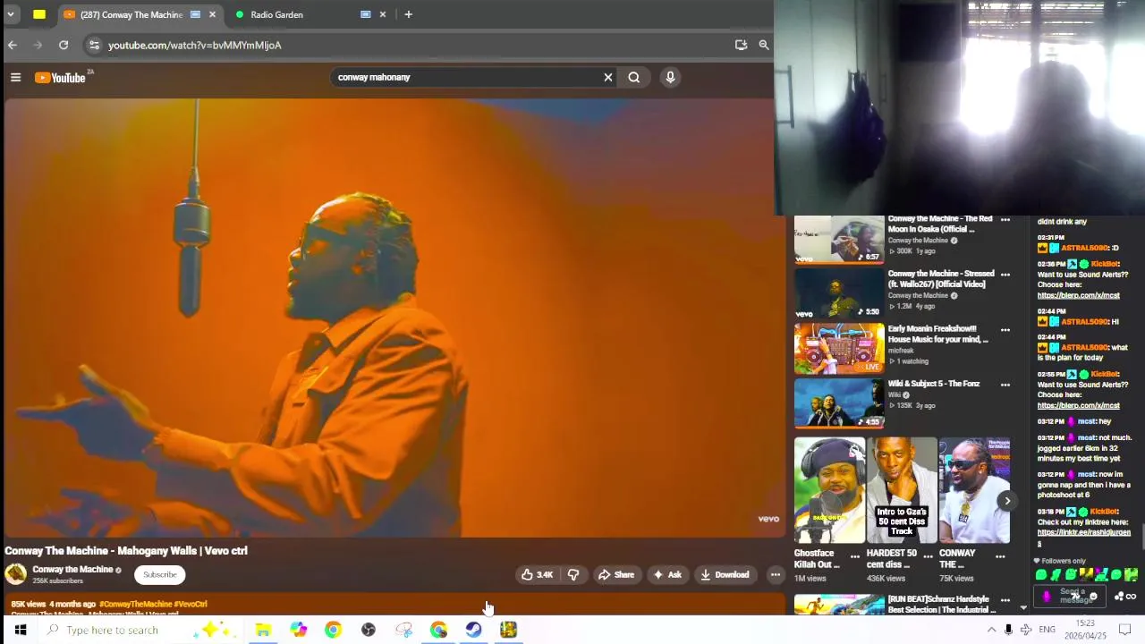The height and width of the screenshot is (644, 1145).
Task: Open options for HARDEST 50 cent diss short
Action: tap(928, 556)
